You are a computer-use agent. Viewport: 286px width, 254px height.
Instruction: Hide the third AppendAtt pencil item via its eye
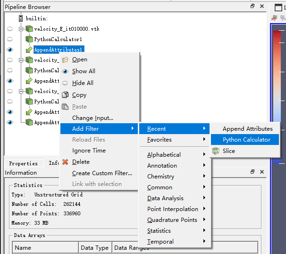click(x=10, y=112)
